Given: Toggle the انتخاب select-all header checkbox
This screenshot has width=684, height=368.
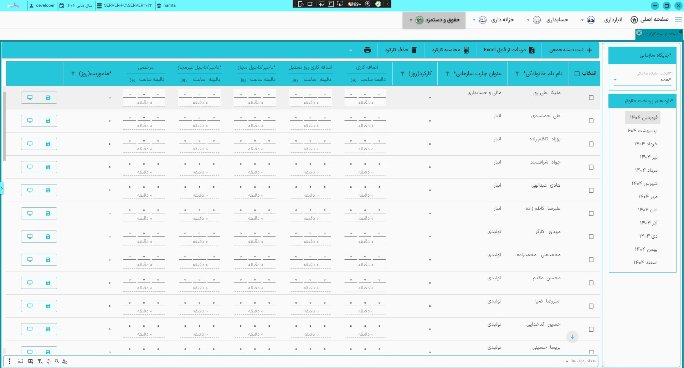Looking at the screenshot, I should click(x=577, y=73).
